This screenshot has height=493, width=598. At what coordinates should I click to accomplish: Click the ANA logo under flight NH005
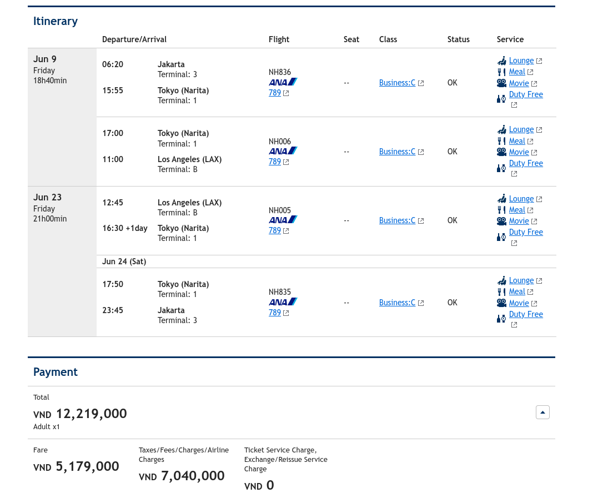tap(283, 220)
